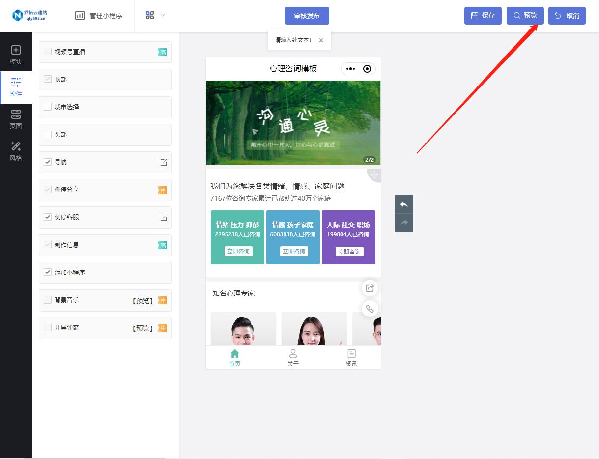Screen dimensions: 599x459
Task: Click the 审核发布 button
Action: coord(307,16)
